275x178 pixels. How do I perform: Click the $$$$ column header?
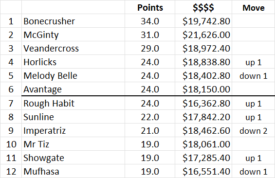pyautogui.click(x=203, y=7)
